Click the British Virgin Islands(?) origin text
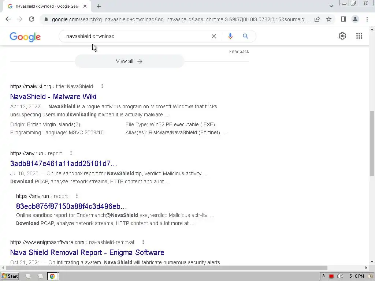 [53, 124]
